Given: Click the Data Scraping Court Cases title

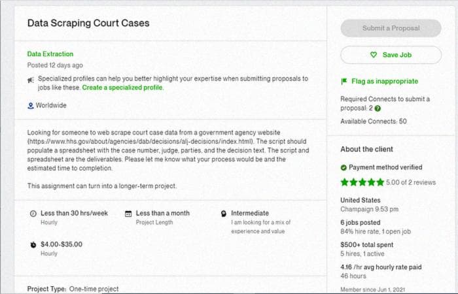Looking at the screenshot, I should pos(88,23).
